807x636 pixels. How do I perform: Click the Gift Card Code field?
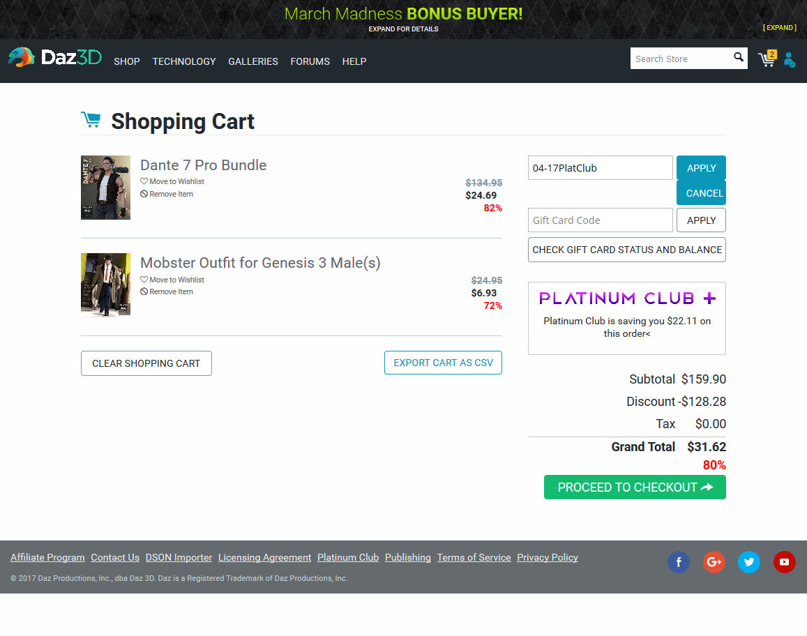tap(600, 220)
